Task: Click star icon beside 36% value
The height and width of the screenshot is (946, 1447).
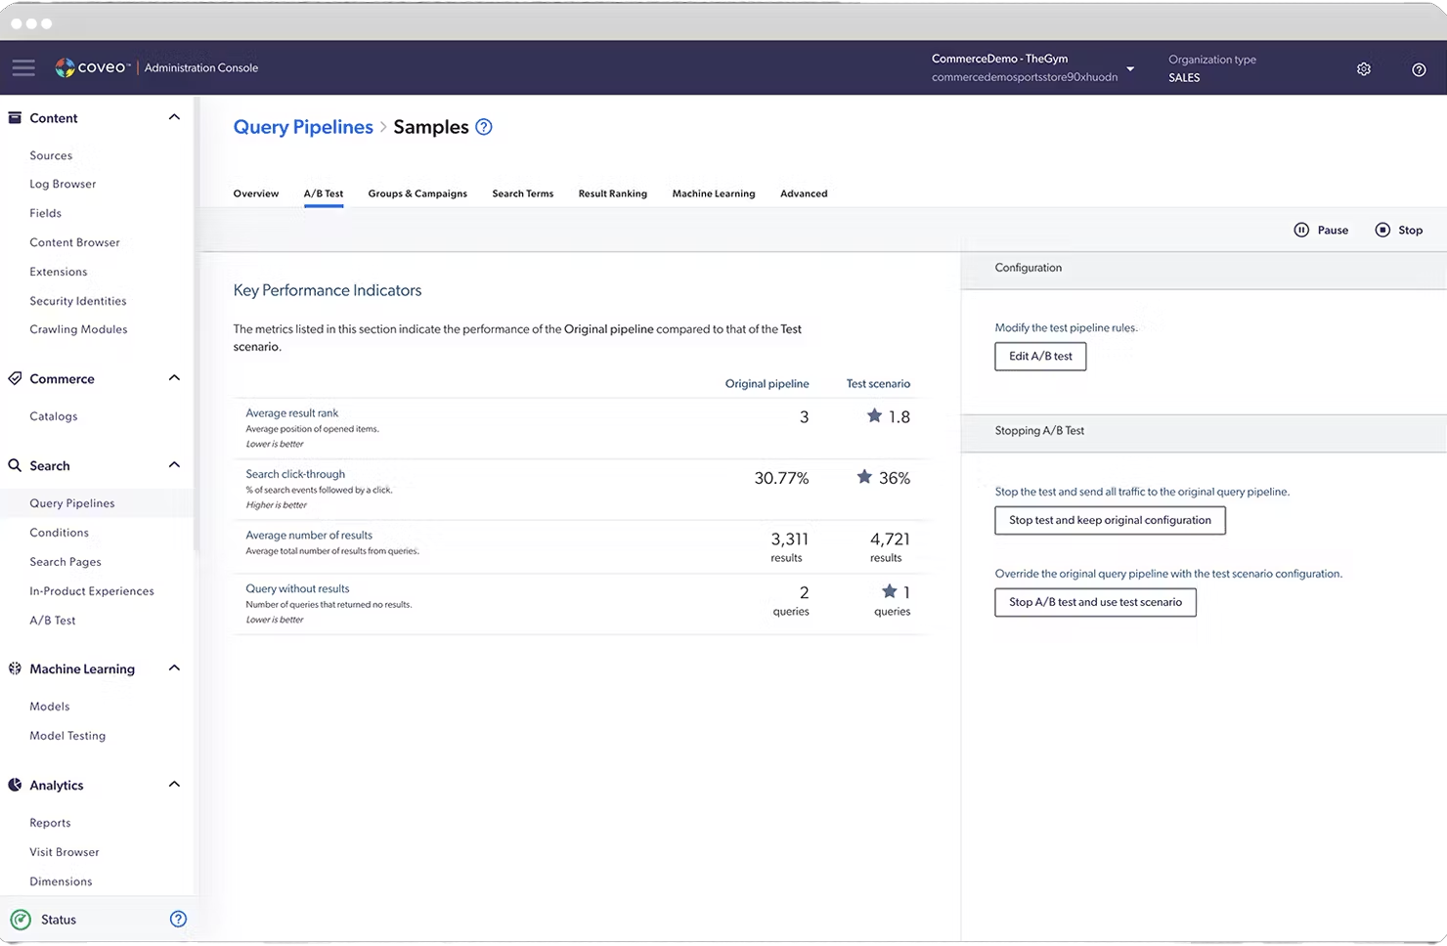Action: click(x=864, y=477)
